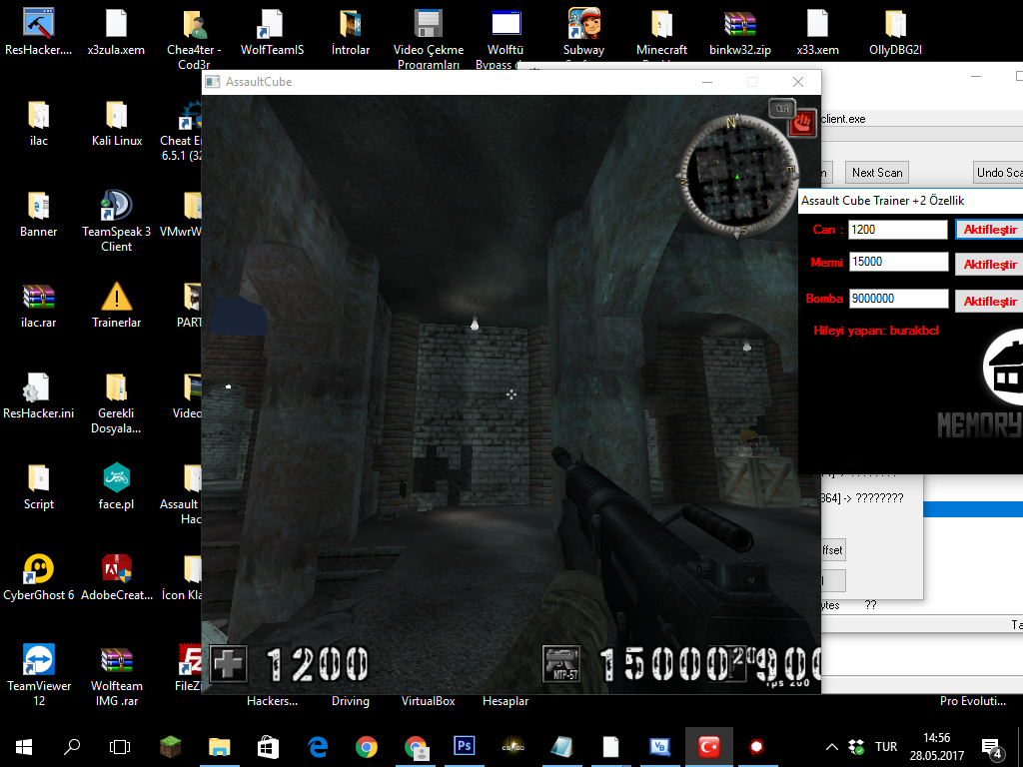Screen dimensions: 1023x767
Task: Open the CS:GO taskbar icon
Action: [x=512, y=747]
